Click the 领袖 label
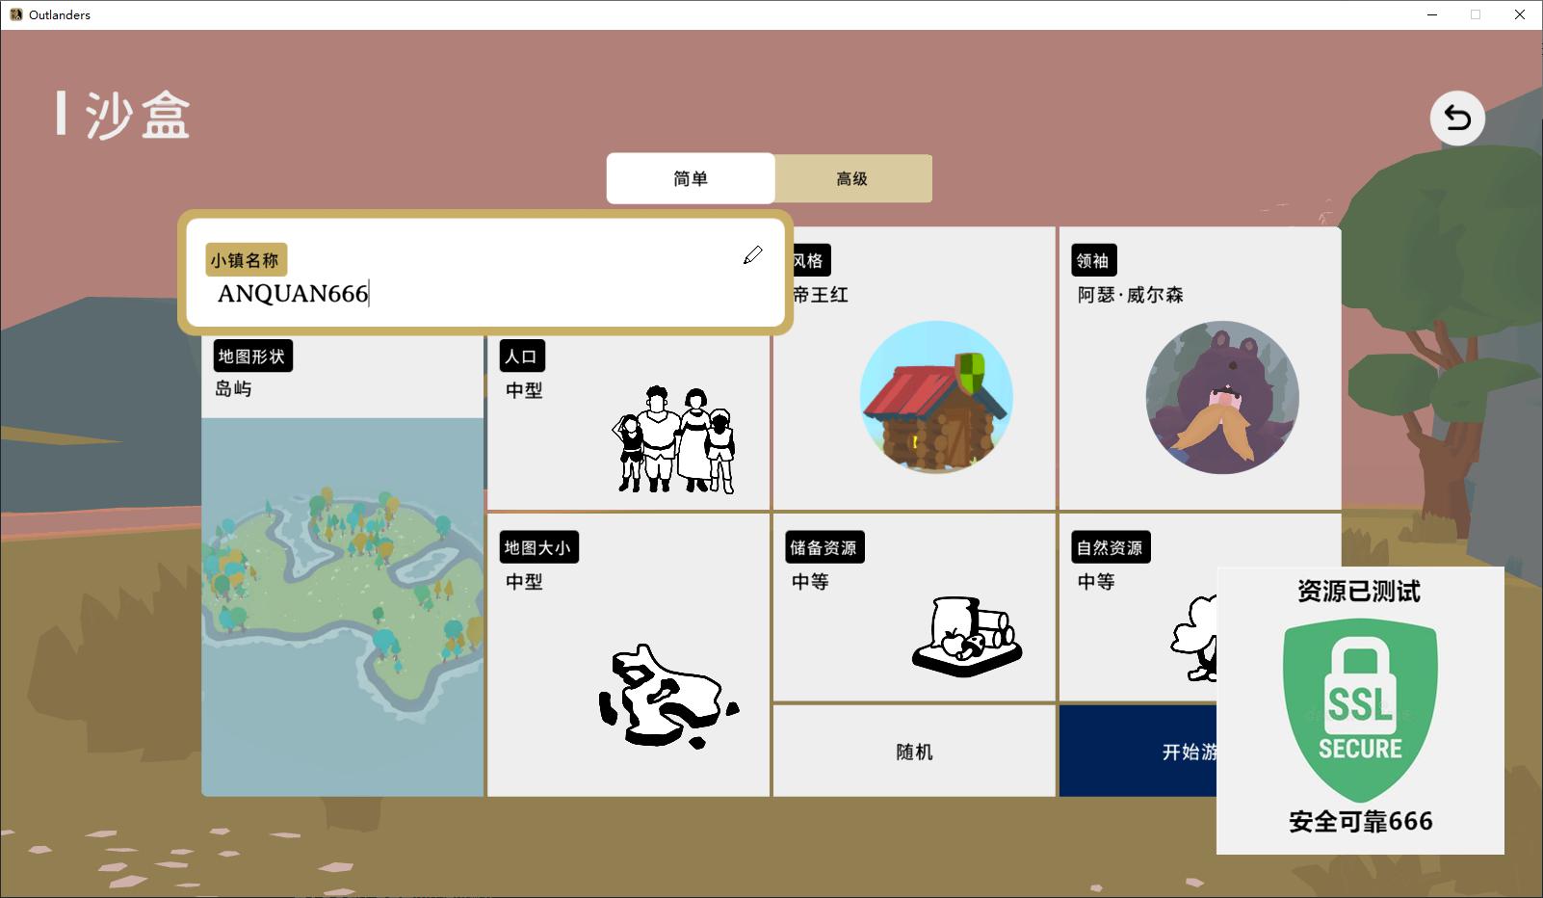The height and width of the screenshot is (898, 1543). [x=1093, y=260]
